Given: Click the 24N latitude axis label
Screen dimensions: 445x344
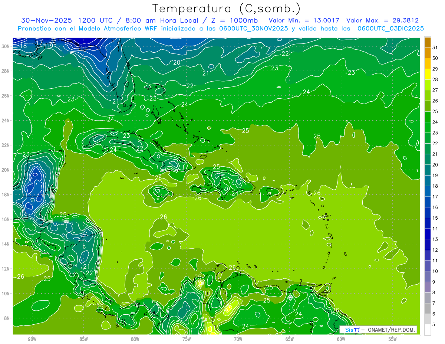Looking at the screenshot, I should (6, 121).
